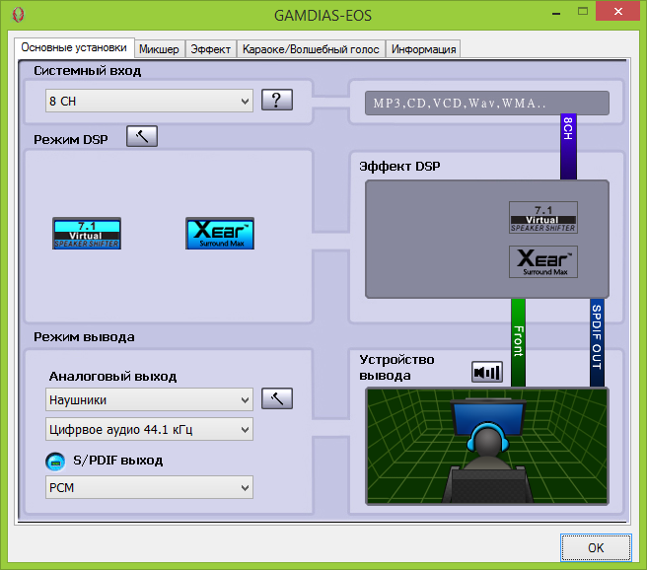Viewport: 647px width, 570px height.
Task: Go to the Караоке/Волшебный голос tab
Action: [312, 48]
